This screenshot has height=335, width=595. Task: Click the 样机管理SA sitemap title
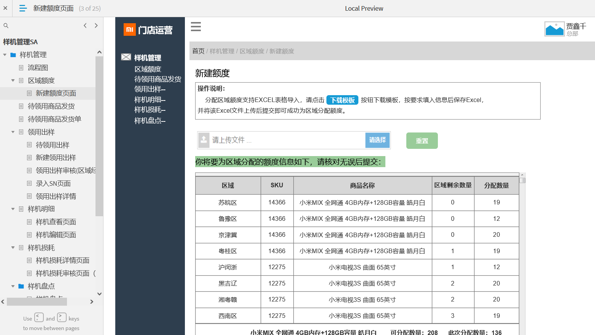click(21, 42)
